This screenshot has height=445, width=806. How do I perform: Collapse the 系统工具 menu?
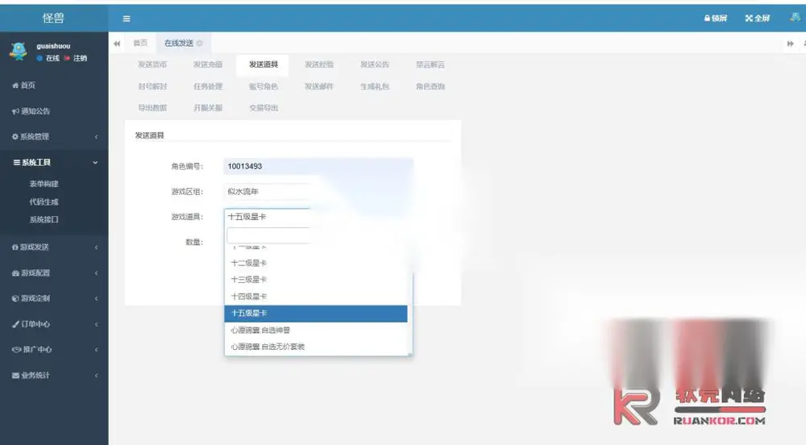click(x=54, y=162)
